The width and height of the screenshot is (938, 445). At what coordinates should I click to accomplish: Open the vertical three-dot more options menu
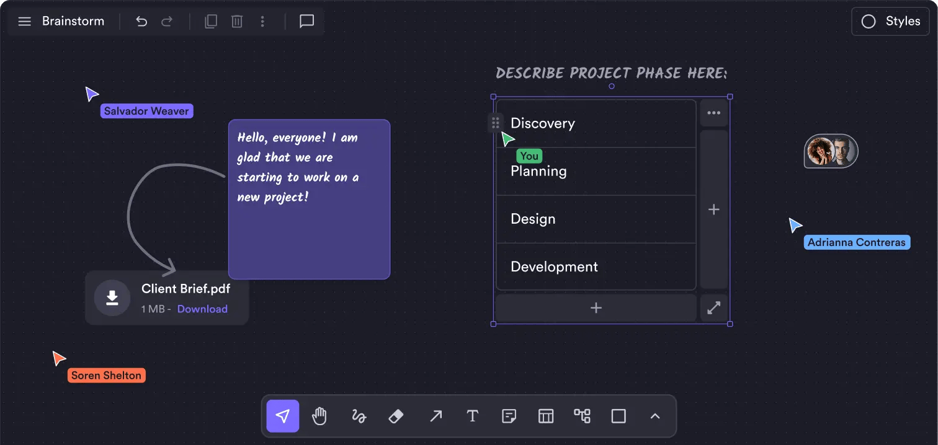pyautogui.click(x=262, y=22)
